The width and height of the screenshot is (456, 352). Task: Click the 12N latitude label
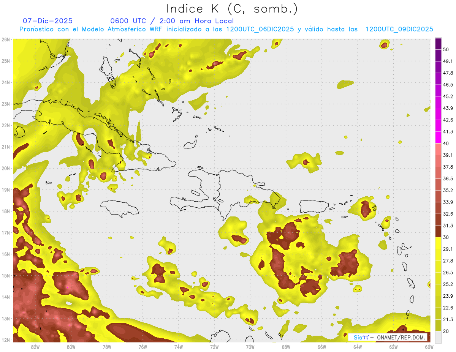pyautogui.click(x=6, y=340)
